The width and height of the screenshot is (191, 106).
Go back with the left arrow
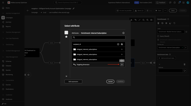28,10
